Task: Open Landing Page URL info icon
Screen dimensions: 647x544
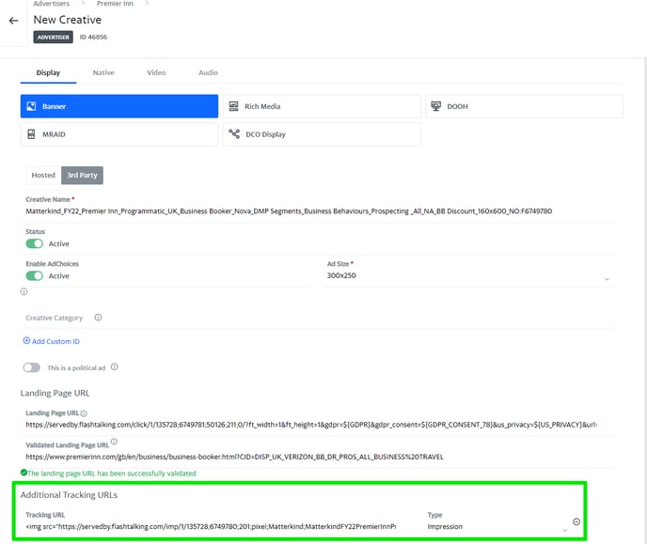Action: (x=84, y=413)
